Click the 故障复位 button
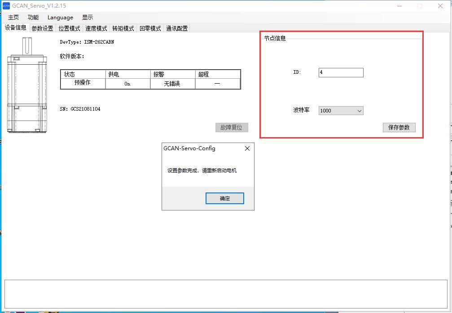Screen dimensions: 452x313 [x=231, y=127]
